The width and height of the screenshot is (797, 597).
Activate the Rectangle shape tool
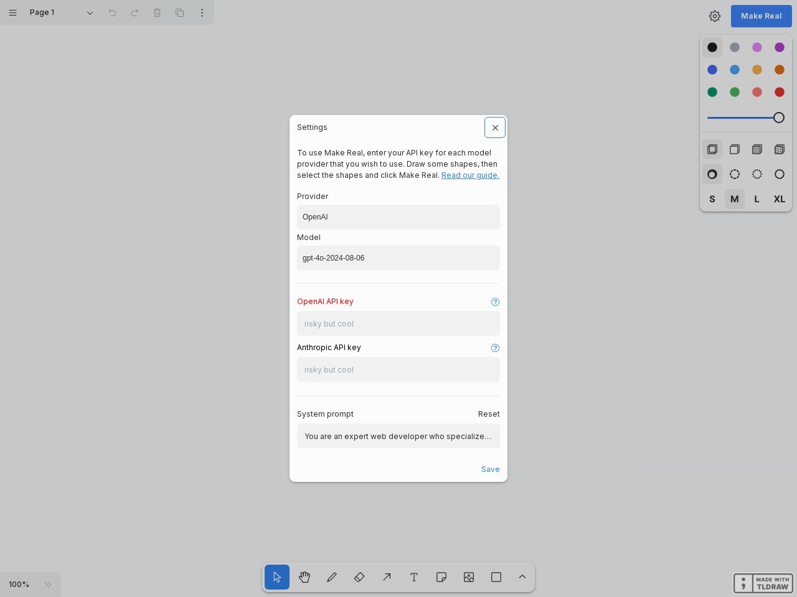coord(496,577)
